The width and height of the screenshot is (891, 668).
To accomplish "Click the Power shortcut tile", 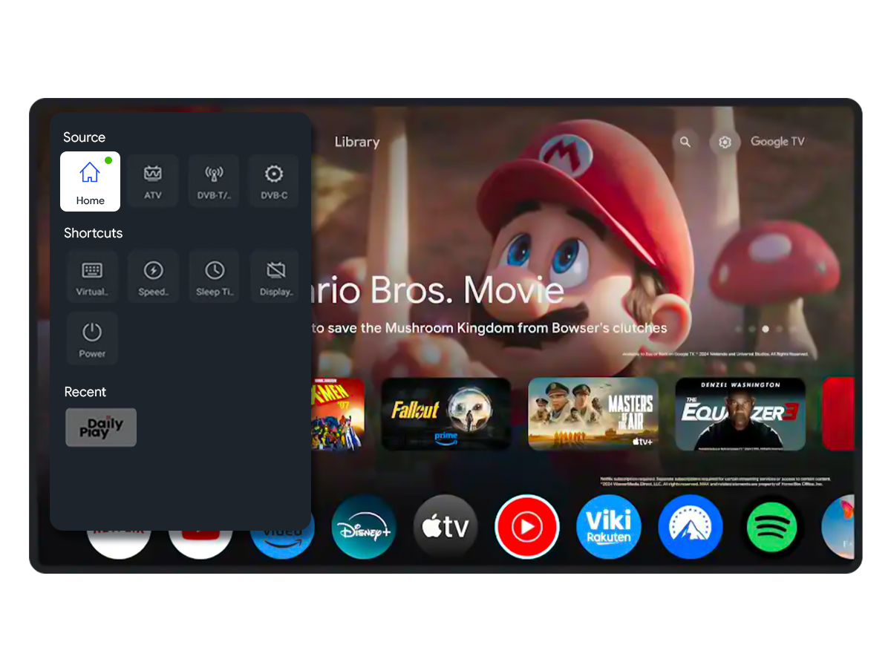I will (92, 338).
